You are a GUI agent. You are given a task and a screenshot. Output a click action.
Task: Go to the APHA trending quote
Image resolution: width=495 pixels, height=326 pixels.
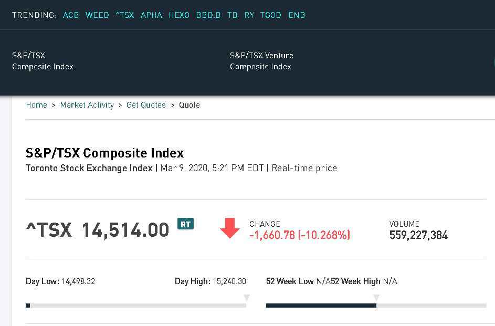[152, 15]
